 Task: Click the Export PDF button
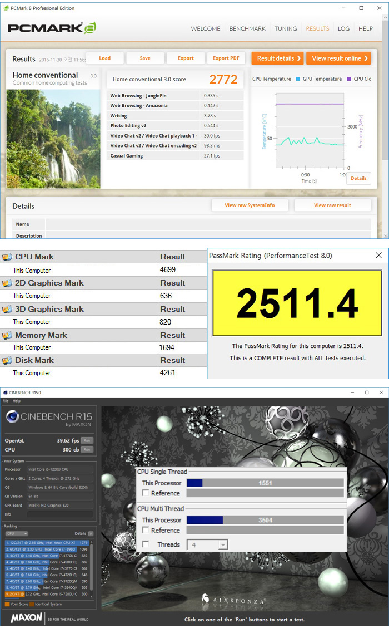tap(226, 58)
